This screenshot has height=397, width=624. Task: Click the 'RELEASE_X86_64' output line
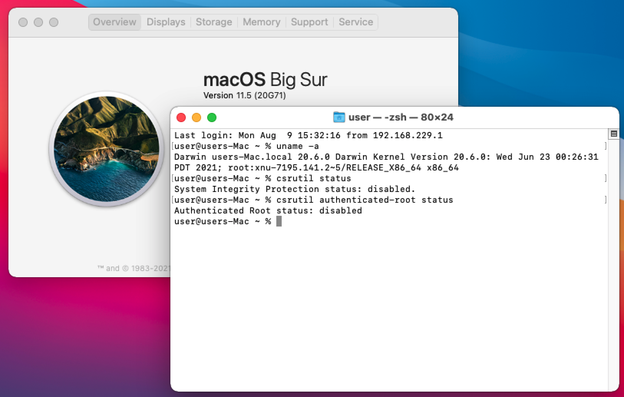pyautogui.click(x=316, y=167)
